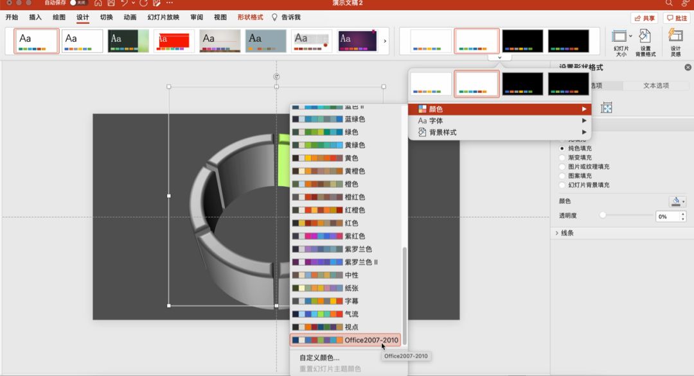
Task: Select the 纯色填充 radio button
Action: (562, 148)
